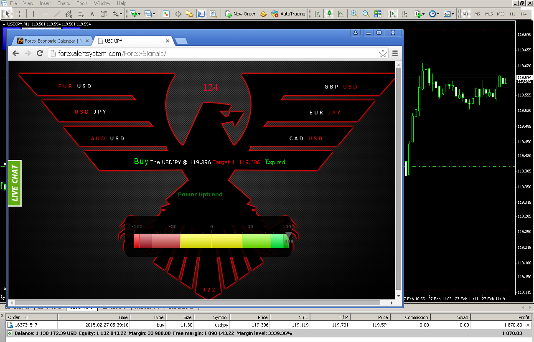
Task: Bookmark page with the star icon
Action: (x=382, y=53)
